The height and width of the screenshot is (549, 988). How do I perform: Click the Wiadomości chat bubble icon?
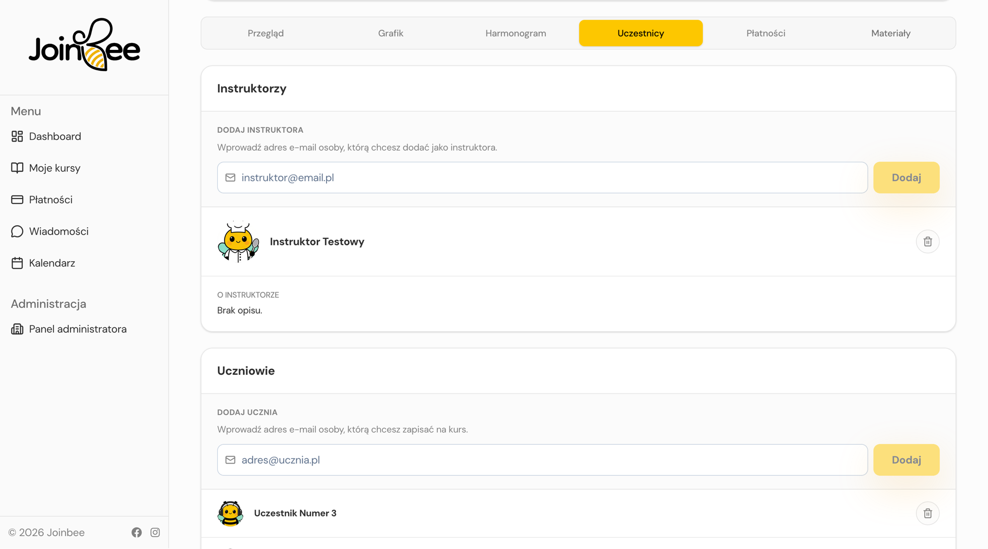pyautogui.click(x=17, y=231)
